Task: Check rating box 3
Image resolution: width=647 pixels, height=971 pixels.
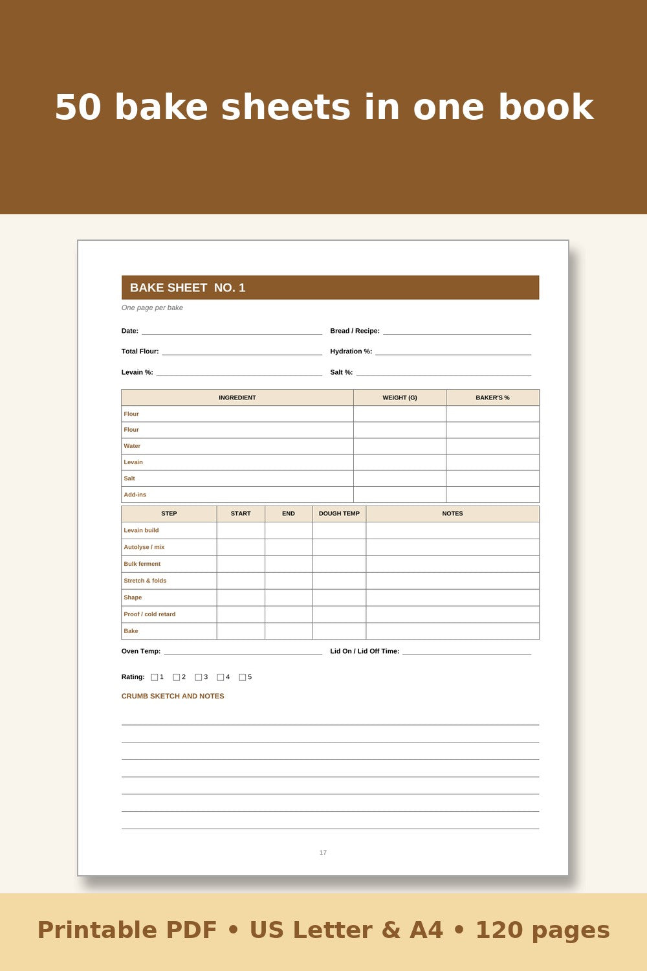Action: point(199,677)
